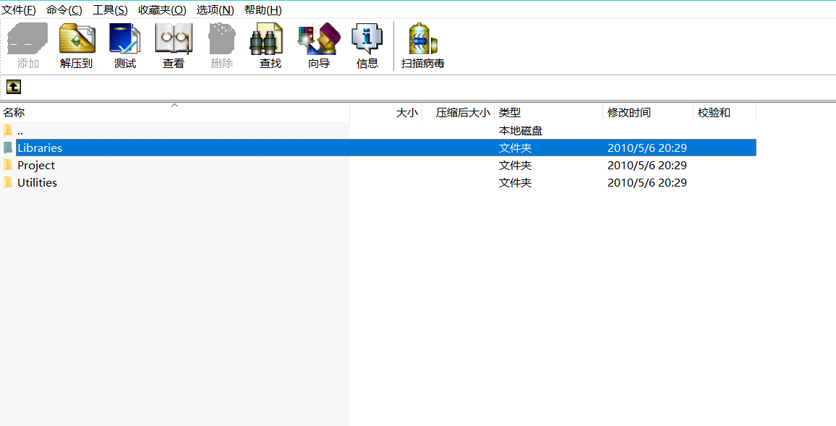Image resolution: width=836 pixels, height=426 pixels.
Task: Open the Find (查找) binoculars tool
Action: (267, 38)
